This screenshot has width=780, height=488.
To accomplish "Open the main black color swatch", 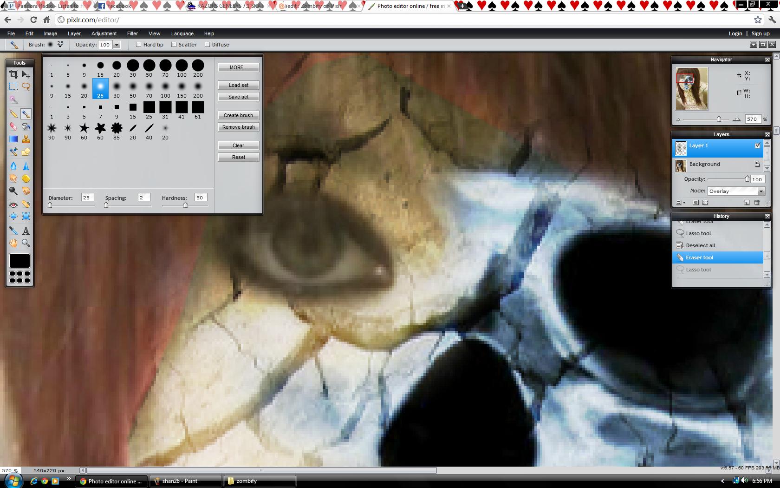I will 19,261.
